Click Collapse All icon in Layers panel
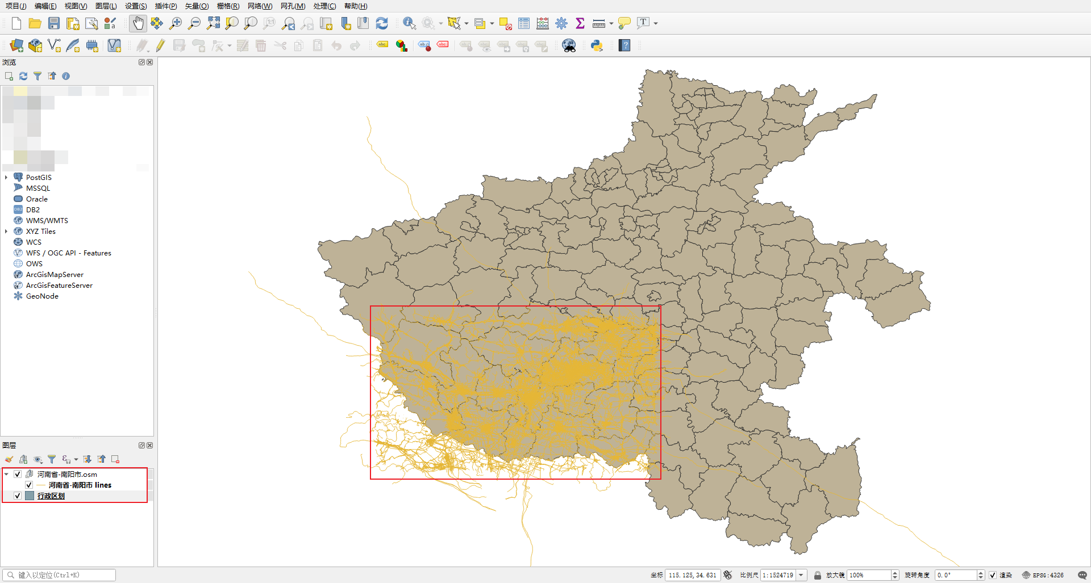 [102, 459]
